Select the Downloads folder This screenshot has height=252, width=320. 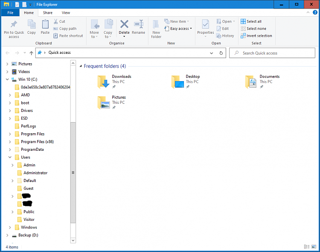click(114, 82)
